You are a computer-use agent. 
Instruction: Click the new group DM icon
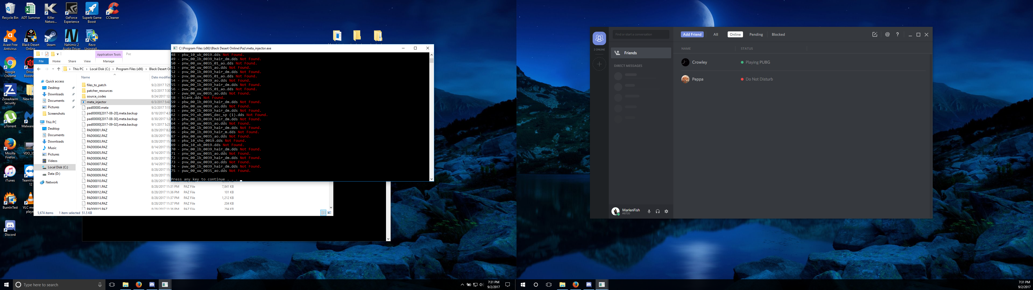point(875,34)
